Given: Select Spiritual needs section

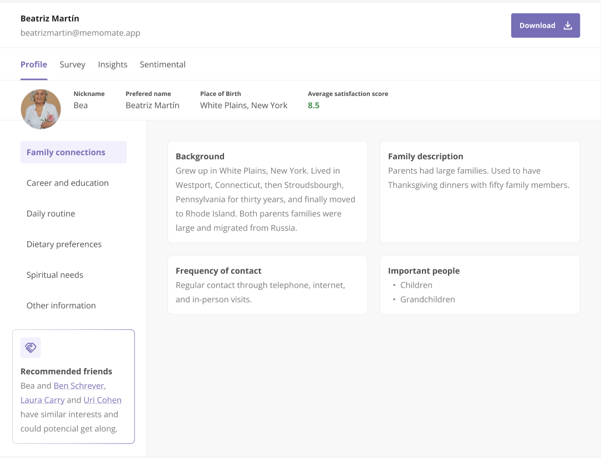Looking at the screenshot, I should click(x=55, y=275).
